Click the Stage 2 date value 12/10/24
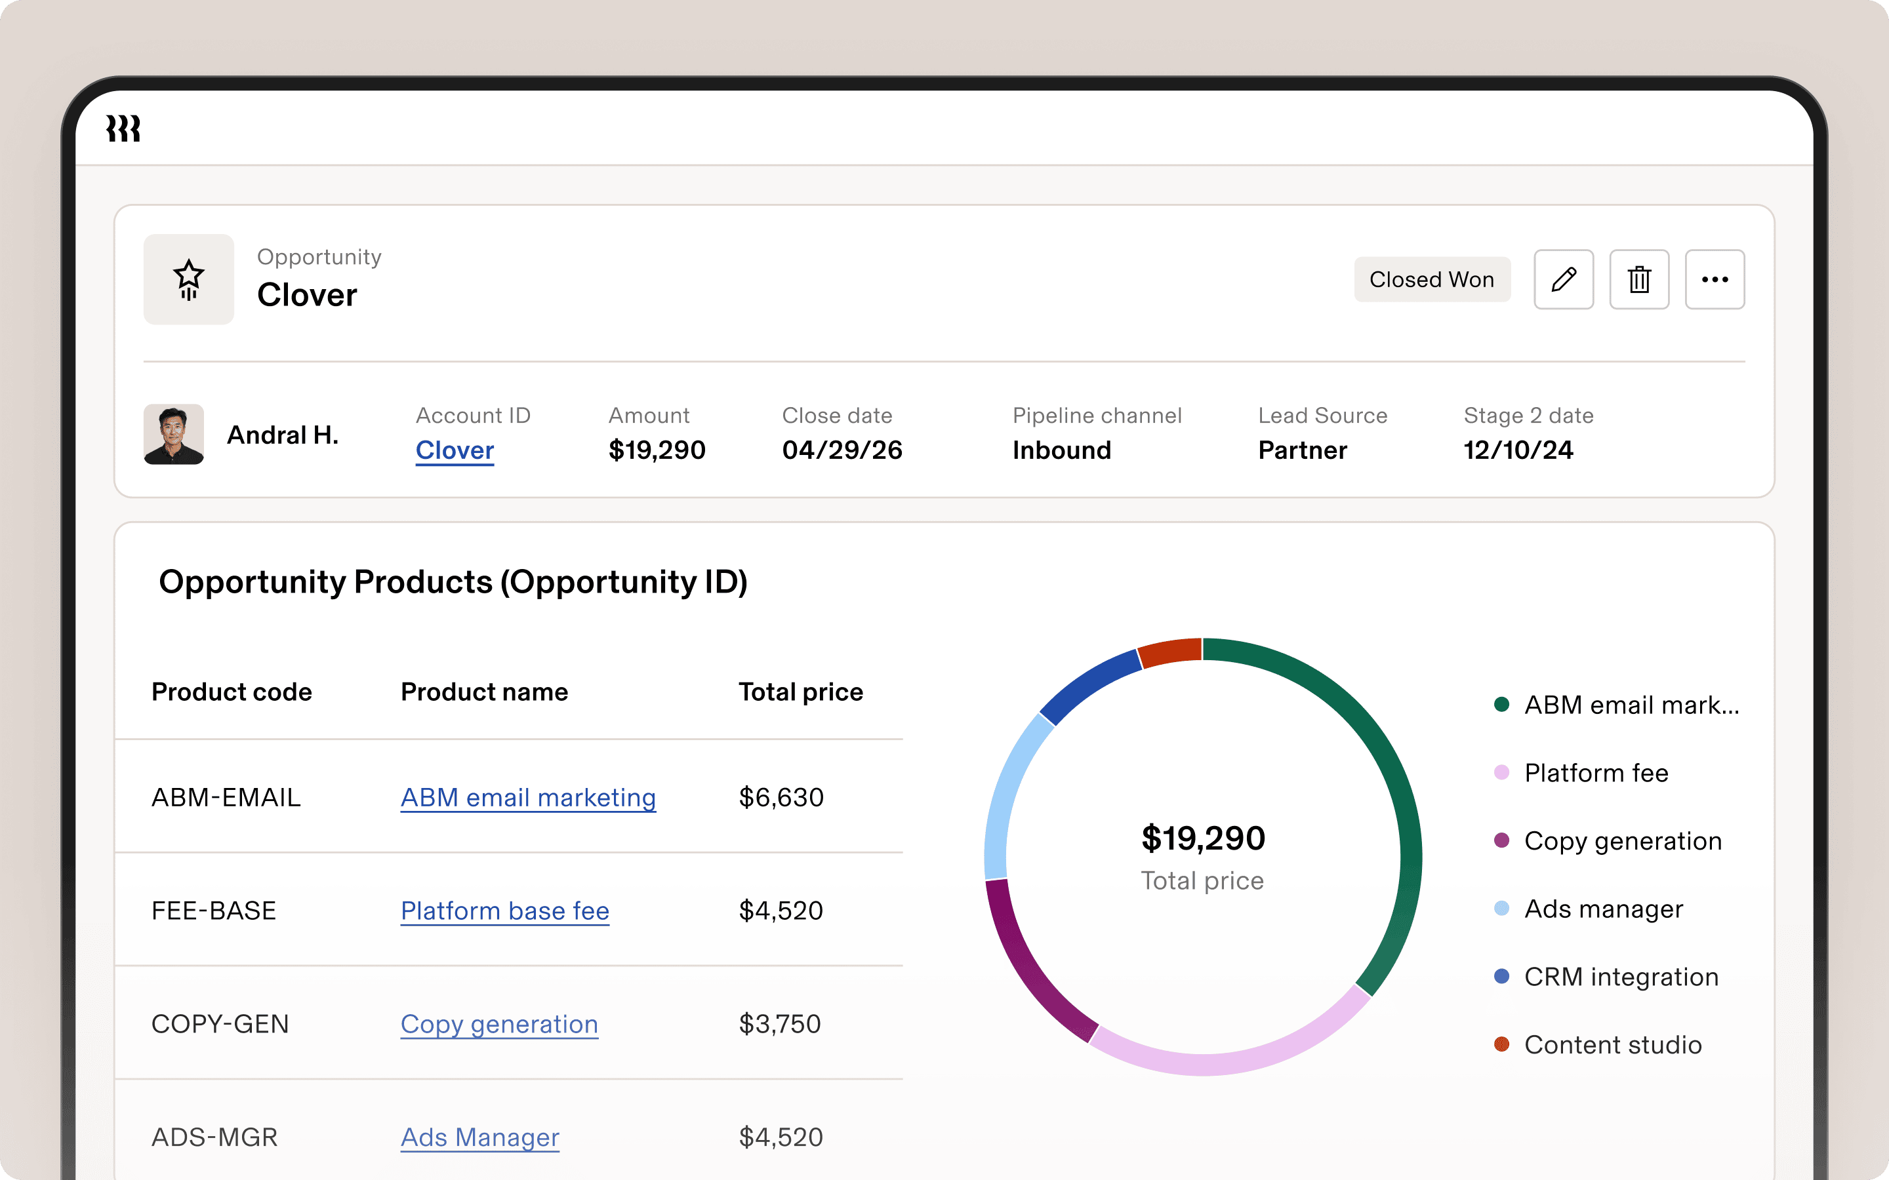Screen dimensions: 1889x1180 (1518, 450)
